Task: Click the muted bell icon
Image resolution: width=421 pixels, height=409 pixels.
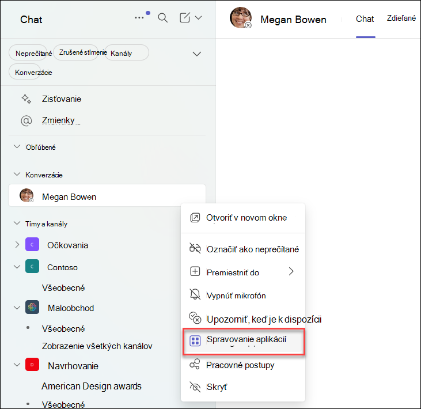Action: click(x=195, y=294)
